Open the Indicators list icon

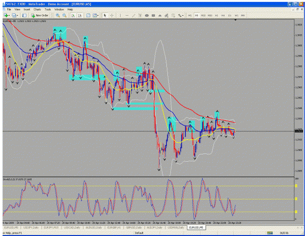[x=88, y=15]
